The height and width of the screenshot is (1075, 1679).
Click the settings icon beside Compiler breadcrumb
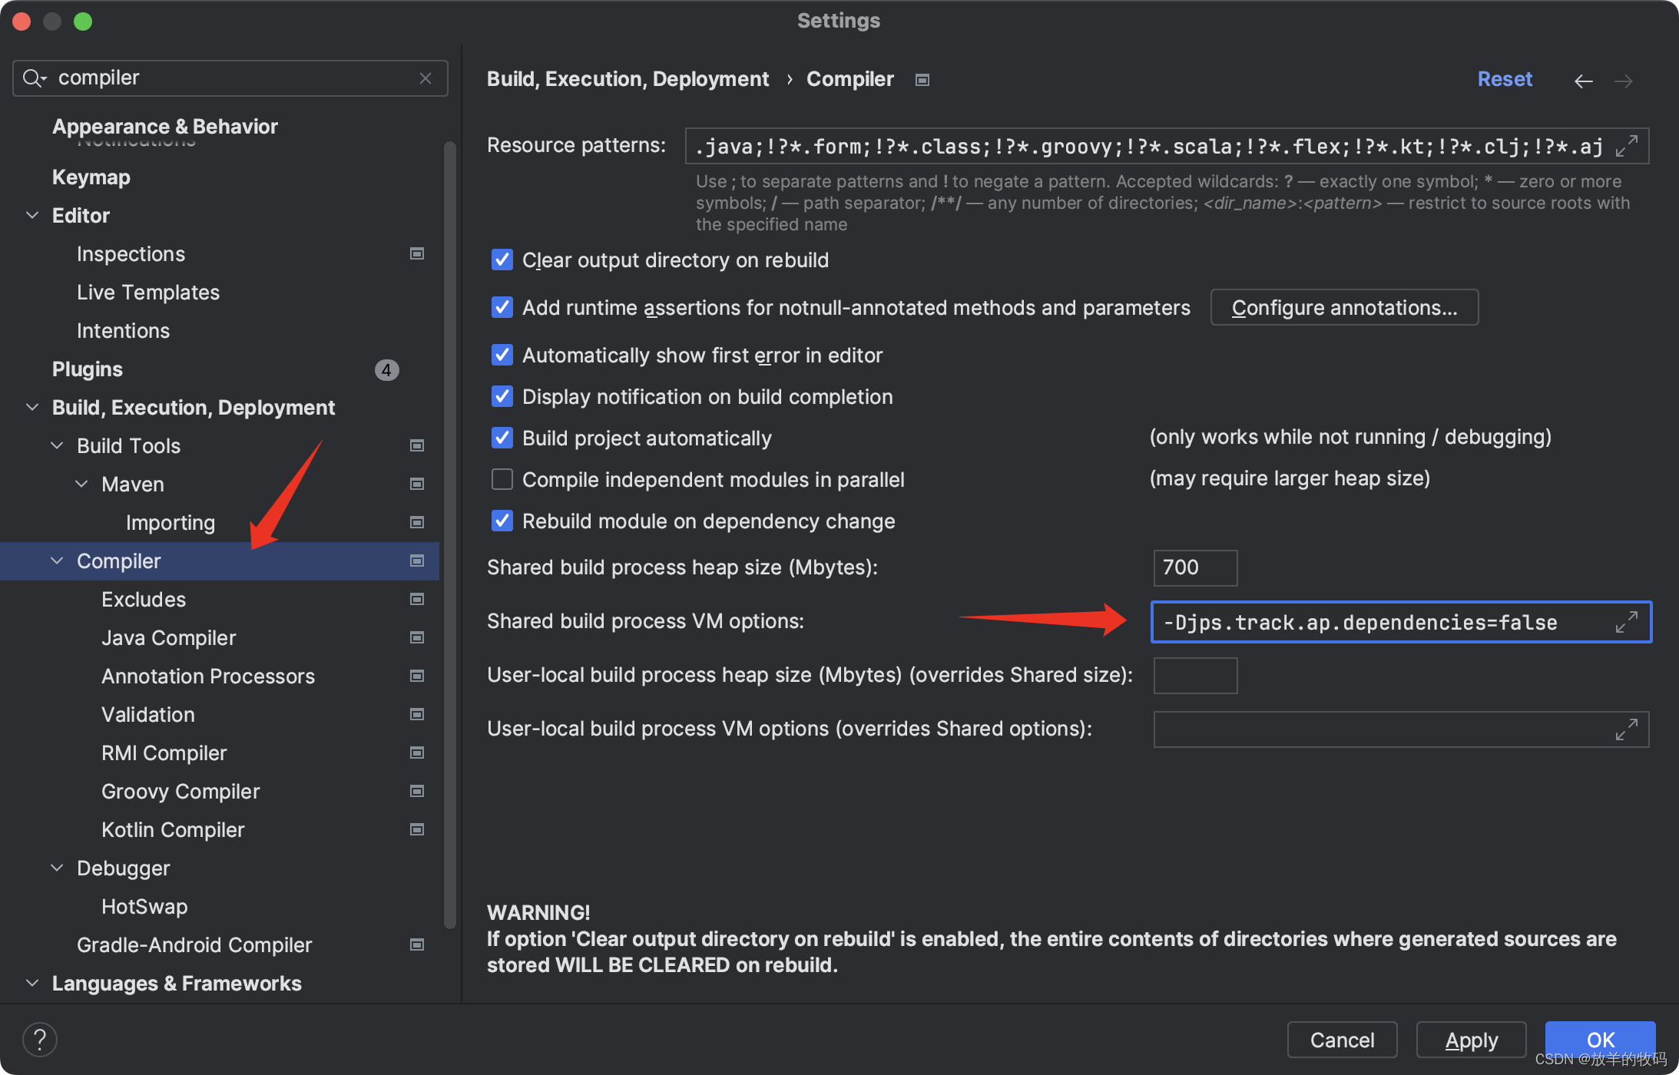(x=922, y=78)
